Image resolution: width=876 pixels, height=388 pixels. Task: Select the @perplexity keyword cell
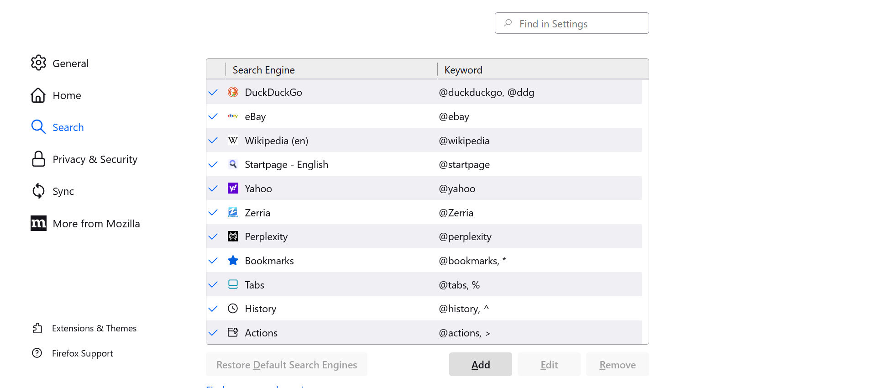pyautogui.click(x=465, y=236)
